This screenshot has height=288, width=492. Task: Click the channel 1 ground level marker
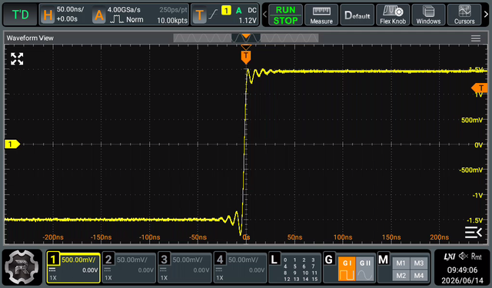tap(12, 144)
